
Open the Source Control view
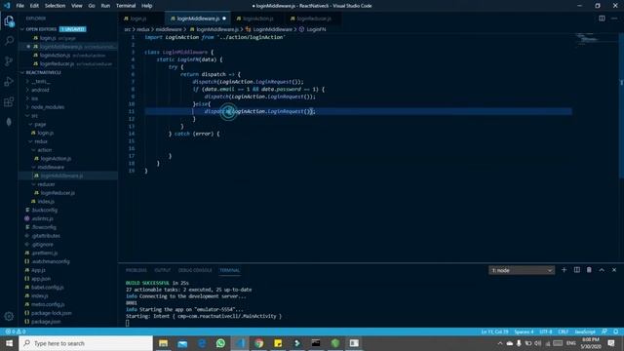pyautogui.click(x=9, y=60)
